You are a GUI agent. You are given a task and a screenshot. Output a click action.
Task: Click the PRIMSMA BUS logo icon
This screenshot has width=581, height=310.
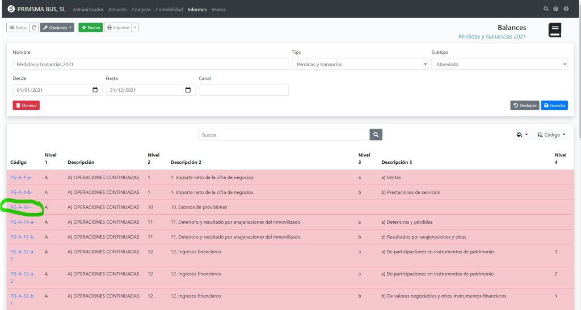point(11,9)
